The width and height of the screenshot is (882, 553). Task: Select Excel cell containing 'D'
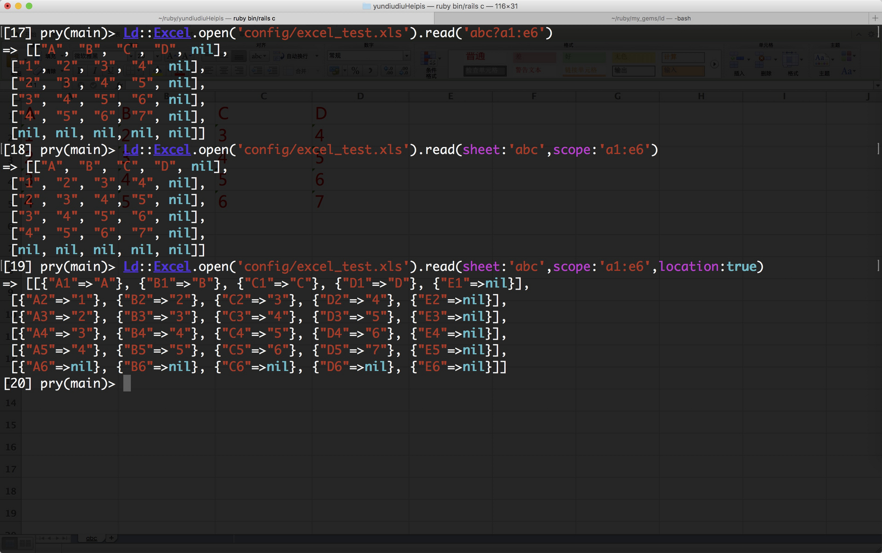point(361,113)
